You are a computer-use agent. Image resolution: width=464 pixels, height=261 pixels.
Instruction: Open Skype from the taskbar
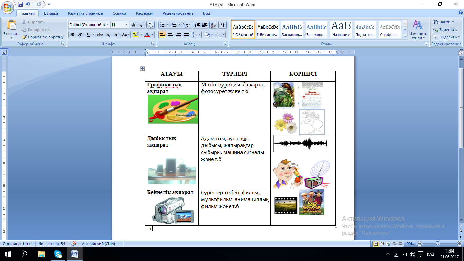(x=58, y=254)
